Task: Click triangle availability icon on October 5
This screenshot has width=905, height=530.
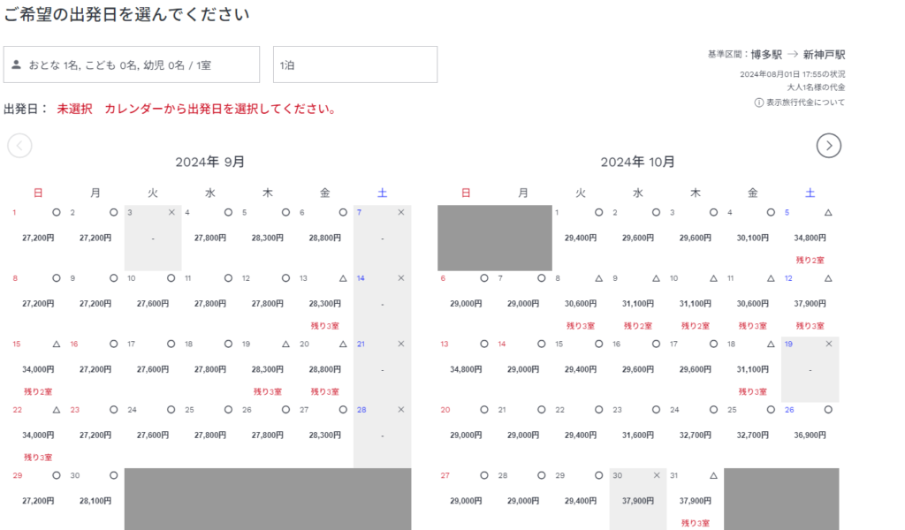Action: (x=828, y=213)
